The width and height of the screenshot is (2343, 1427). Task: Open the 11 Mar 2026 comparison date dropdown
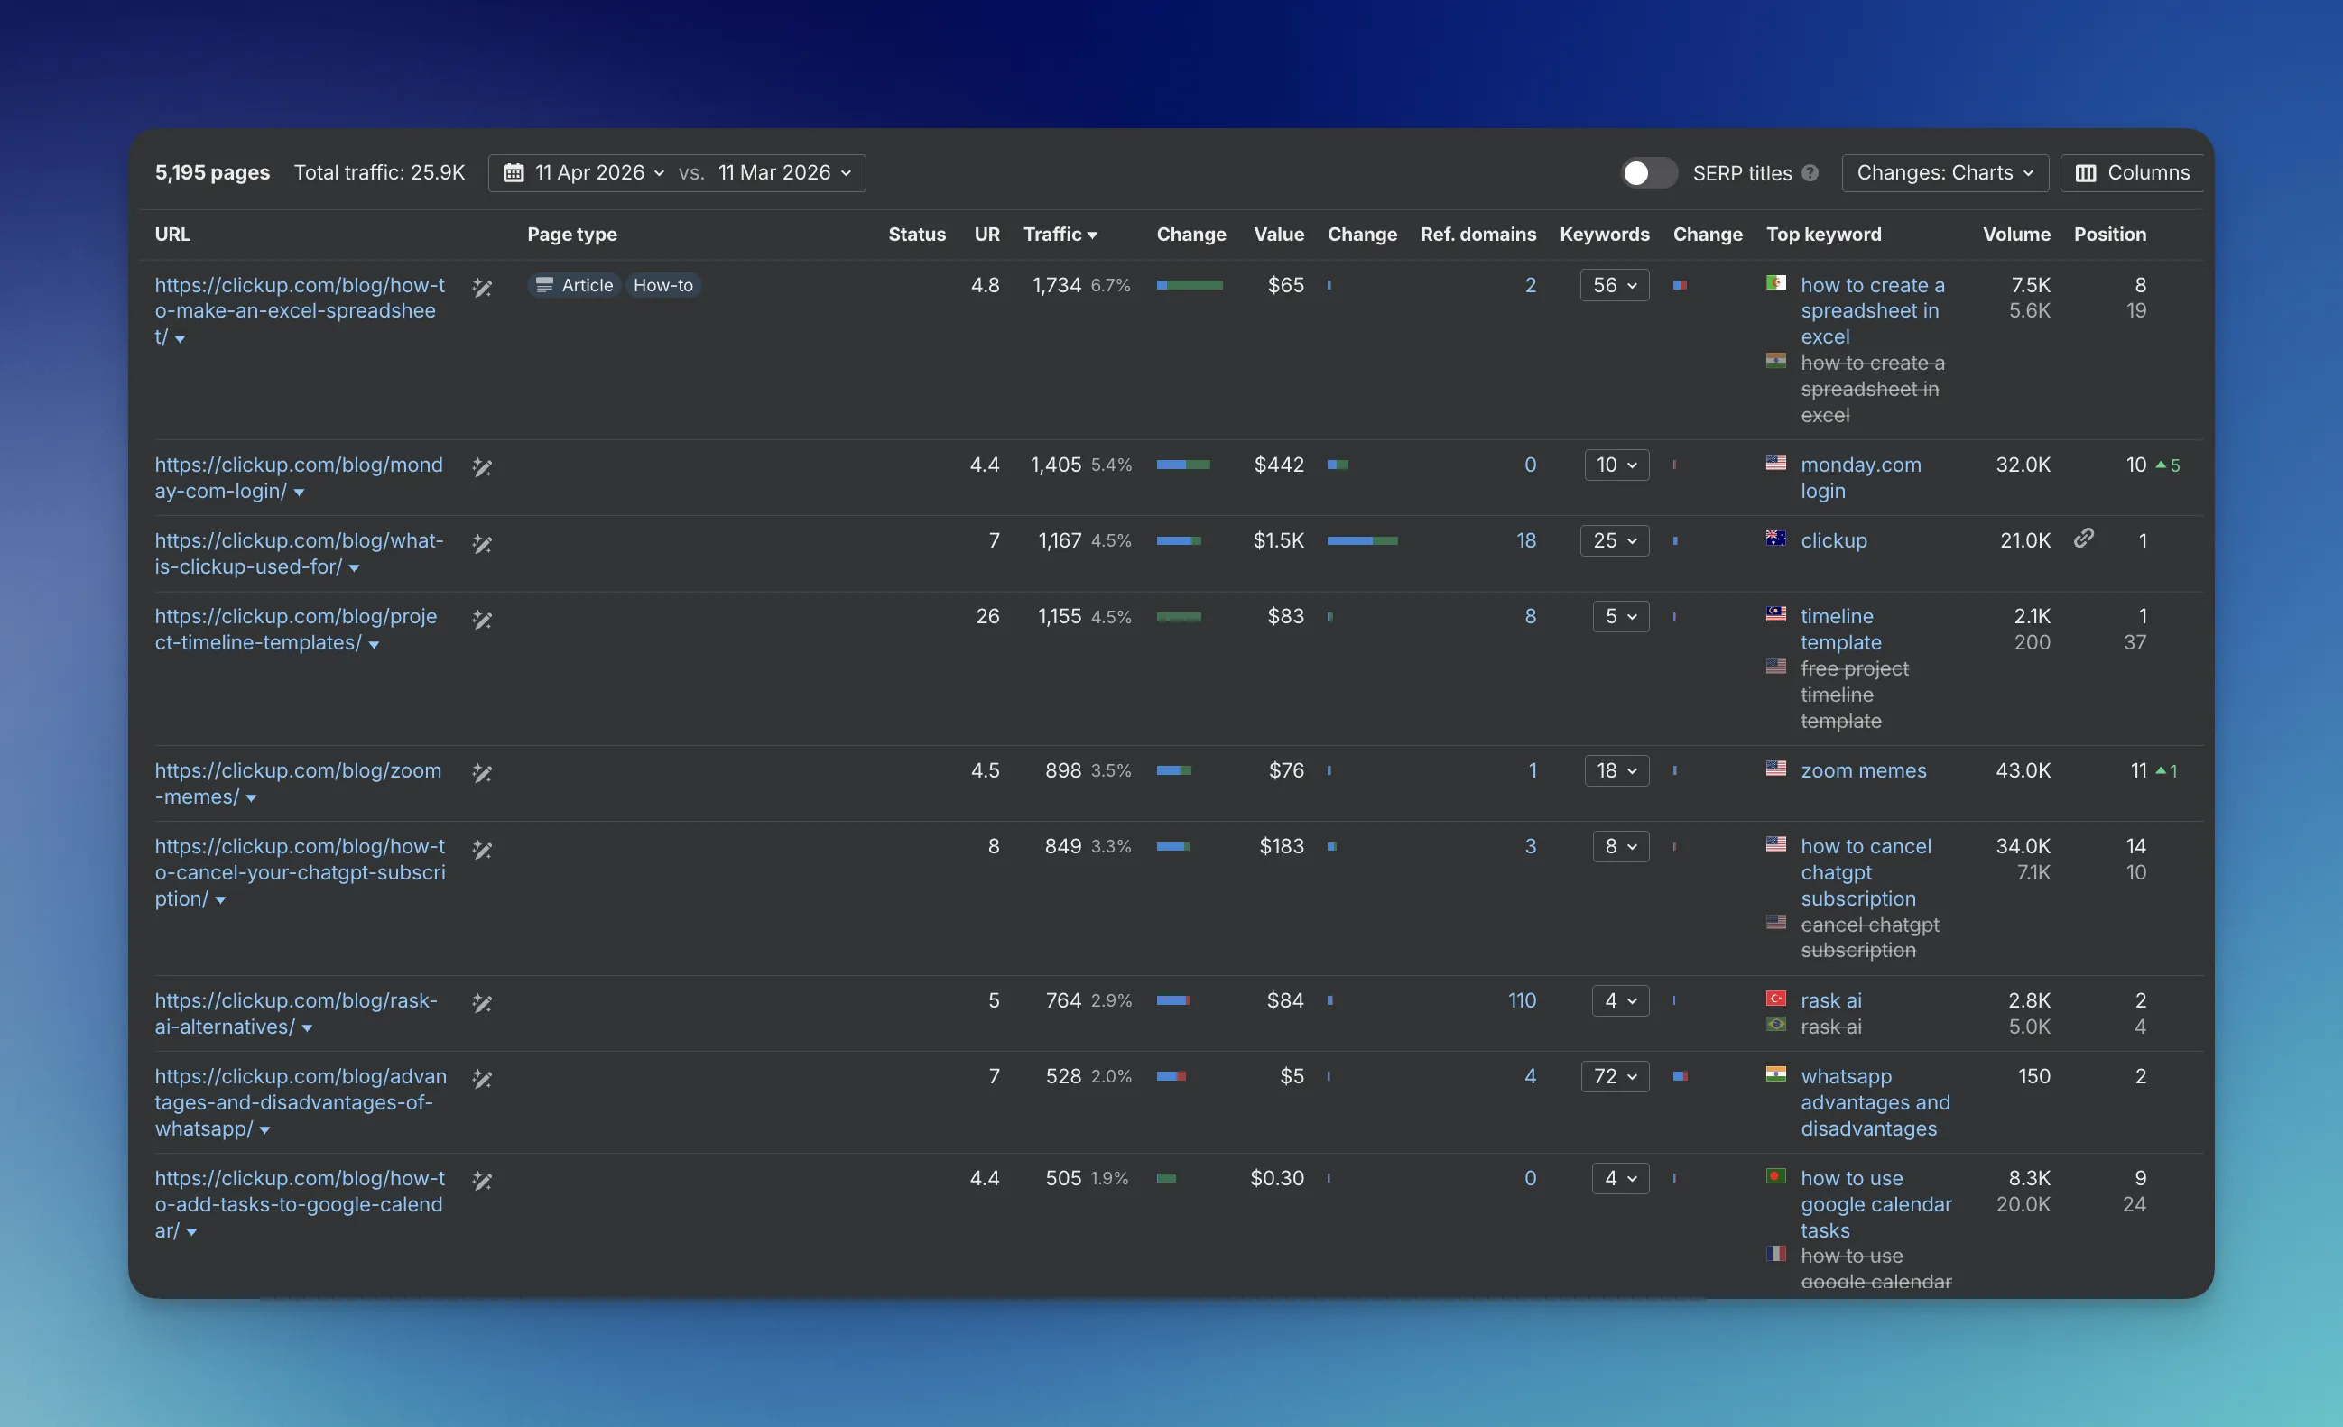[784, 173]
